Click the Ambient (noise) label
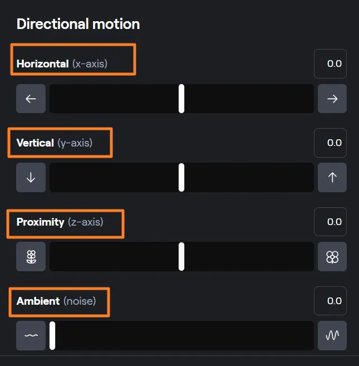The width and height of the screenshot is (359, 366). tap(56, 301)
